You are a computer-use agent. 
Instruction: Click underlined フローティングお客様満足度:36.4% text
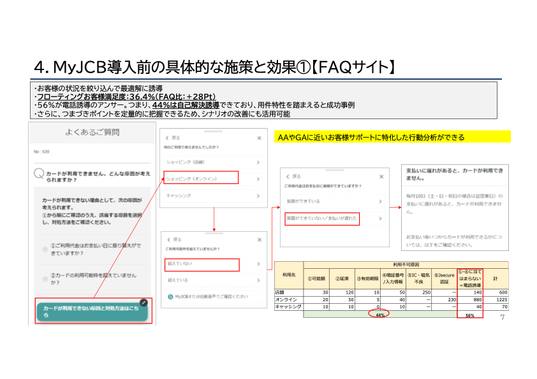tap(126, 96)
